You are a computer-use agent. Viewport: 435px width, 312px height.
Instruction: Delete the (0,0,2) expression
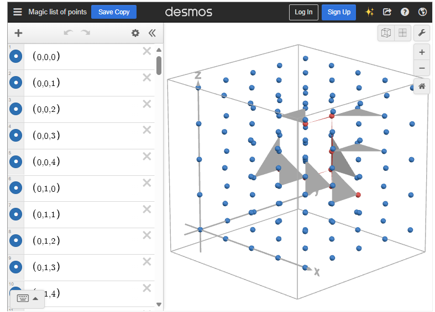pos(146,104)
